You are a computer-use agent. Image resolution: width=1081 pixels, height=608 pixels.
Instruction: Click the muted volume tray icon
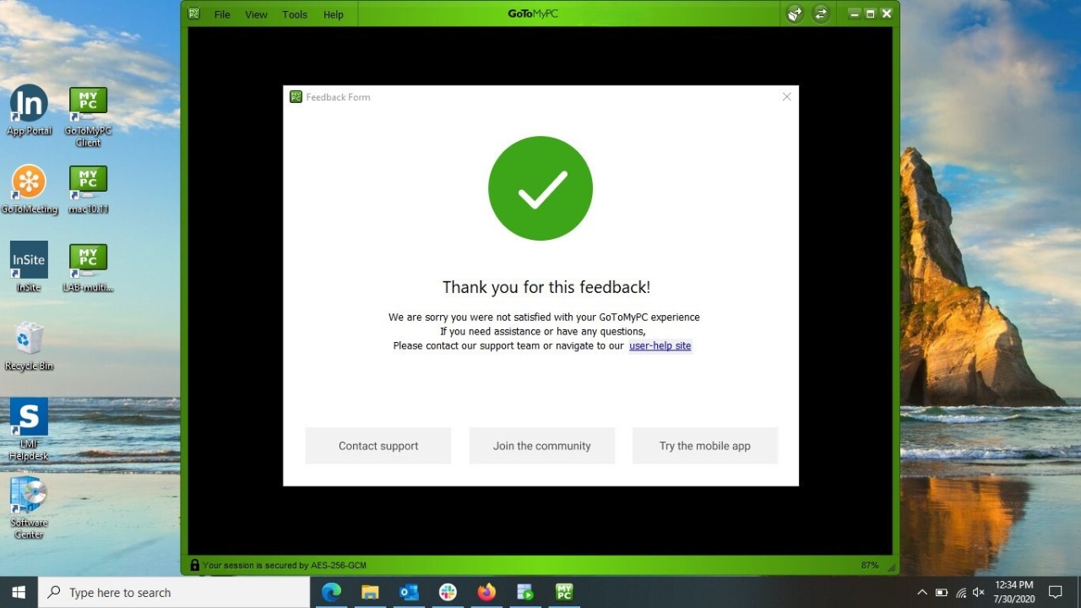click(979, 592)
